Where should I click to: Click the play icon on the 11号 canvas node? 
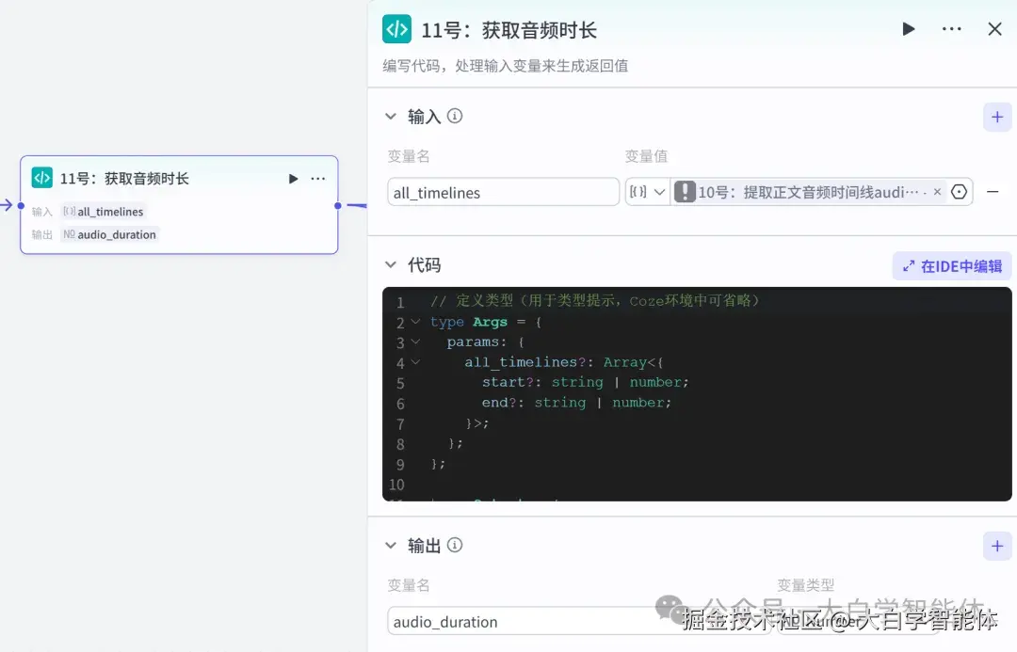[292, 178]
